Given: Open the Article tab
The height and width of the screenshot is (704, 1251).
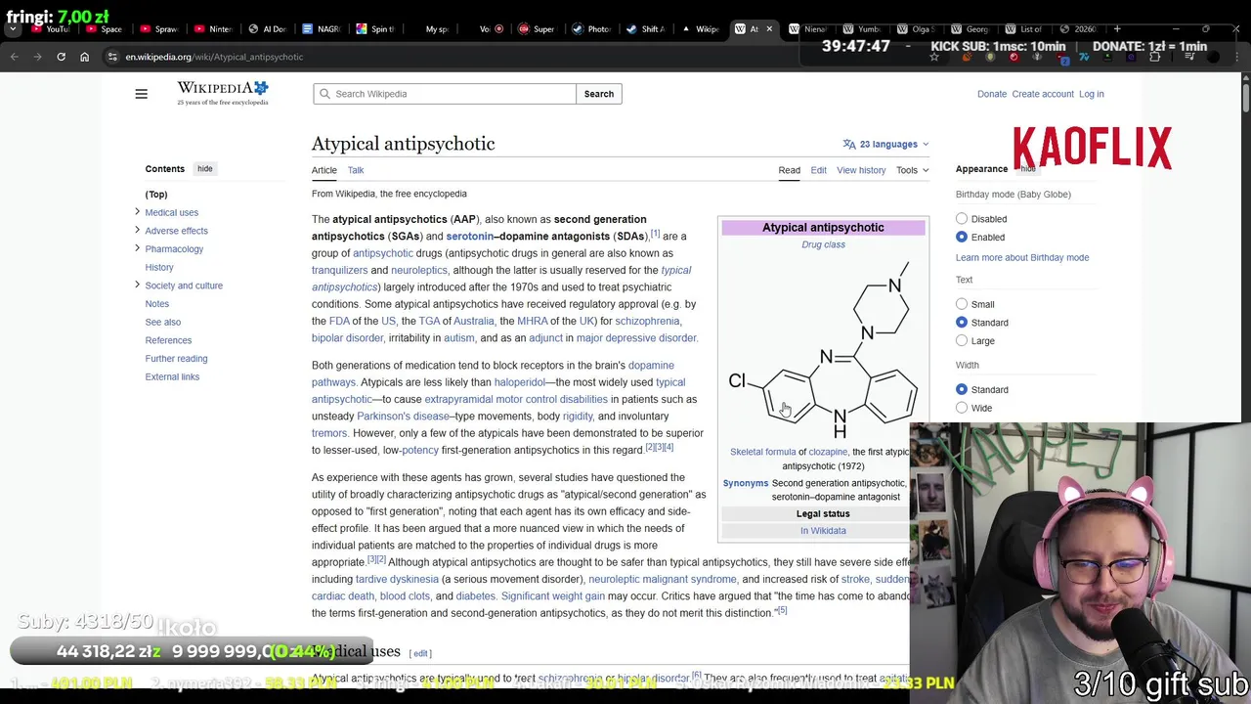Looking at the screenshot, I should [x=324, y=170].
